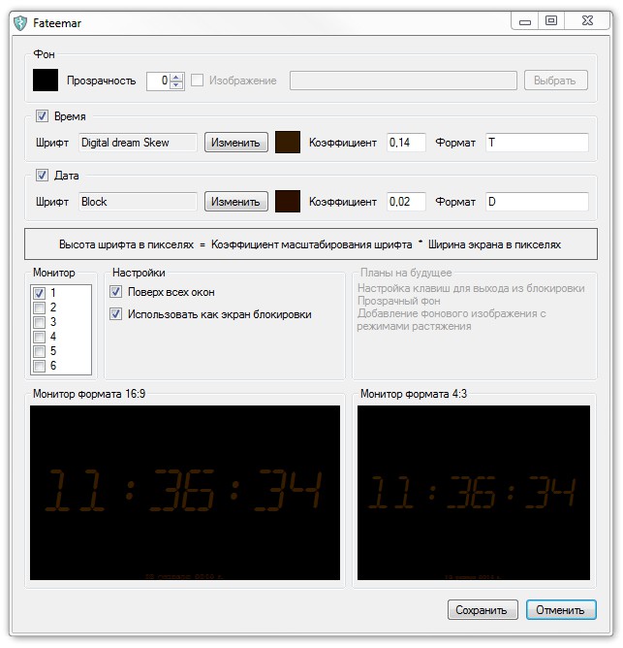Click the Прозрачность value field

point(159,81)
